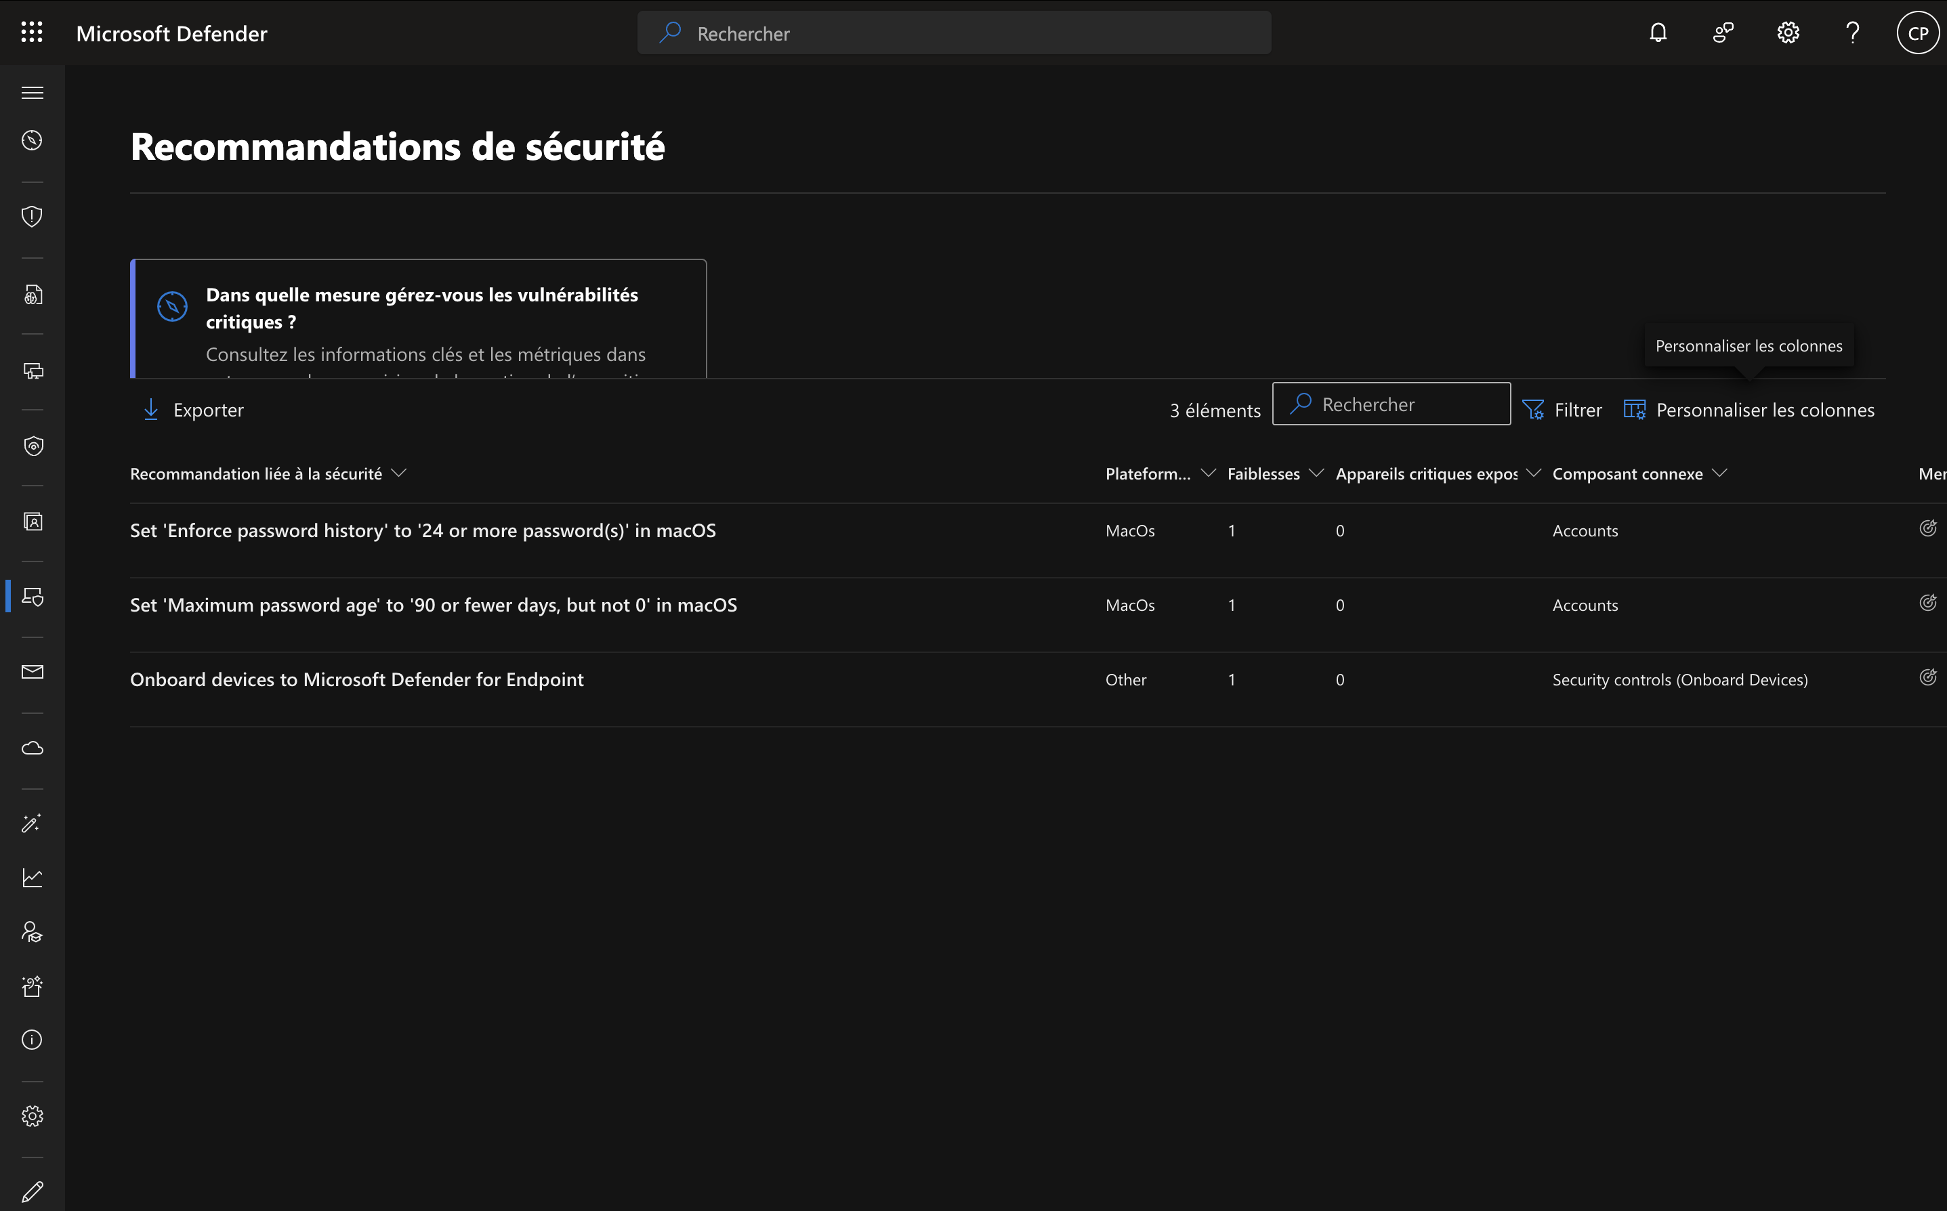Open the community feedback people icon
The width and height of the screenshot is (1947, 1211).
pos(1723,32)
